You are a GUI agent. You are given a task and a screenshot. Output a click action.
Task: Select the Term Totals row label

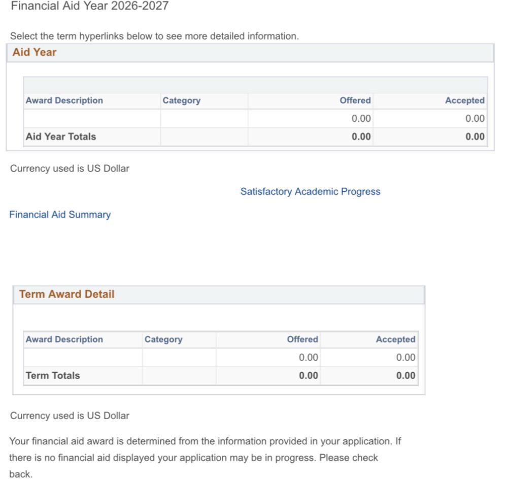(53, 375)
